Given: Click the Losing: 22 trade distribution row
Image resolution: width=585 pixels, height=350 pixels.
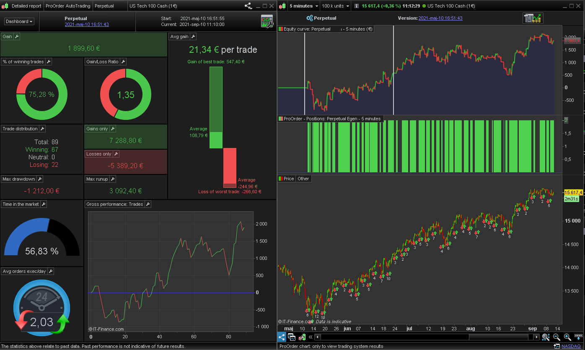Looking at the screenshot, I should (x=44, y=165).
